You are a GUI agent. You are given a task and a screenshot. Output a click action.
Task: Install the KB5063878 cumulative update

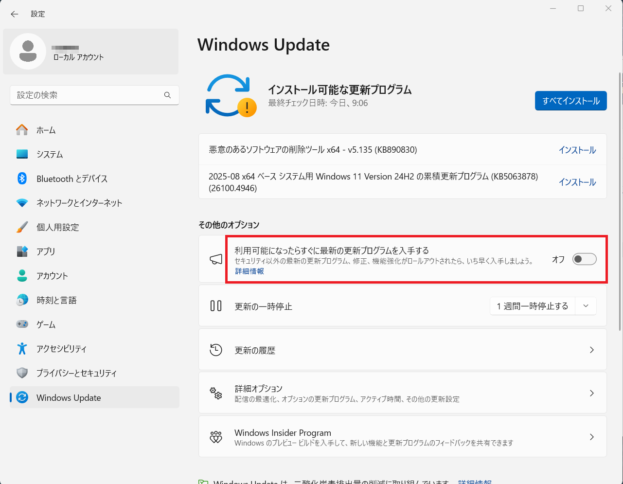click(x=577, y=182)
